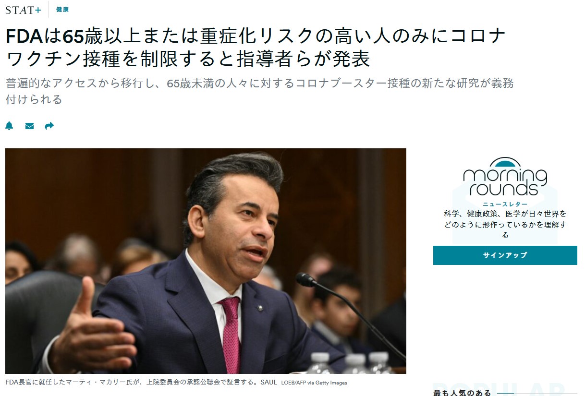The height and width of the screenshot is (396, 585).
Task: Click the ニュースレター label under morning rounds
Action: point(505,204)
